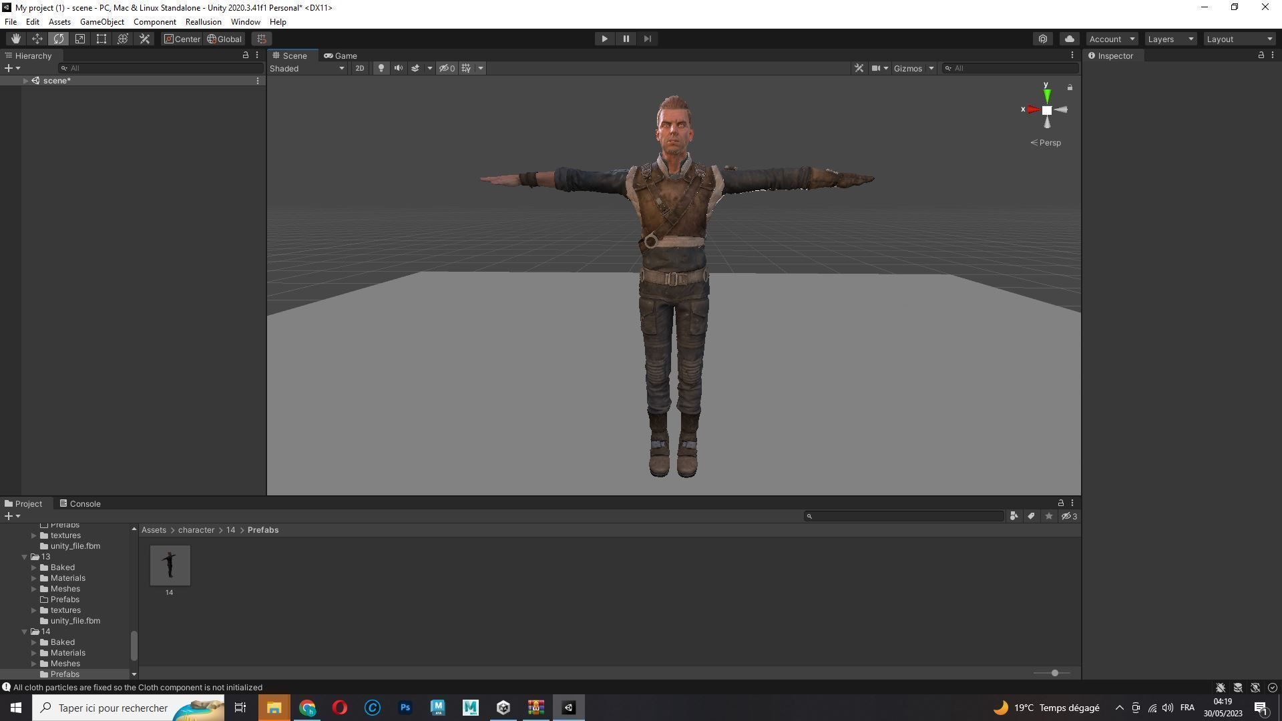Open Hierarchy create plus dropdown
Screen dimensions: 1282x721
(x=12, y=68)
